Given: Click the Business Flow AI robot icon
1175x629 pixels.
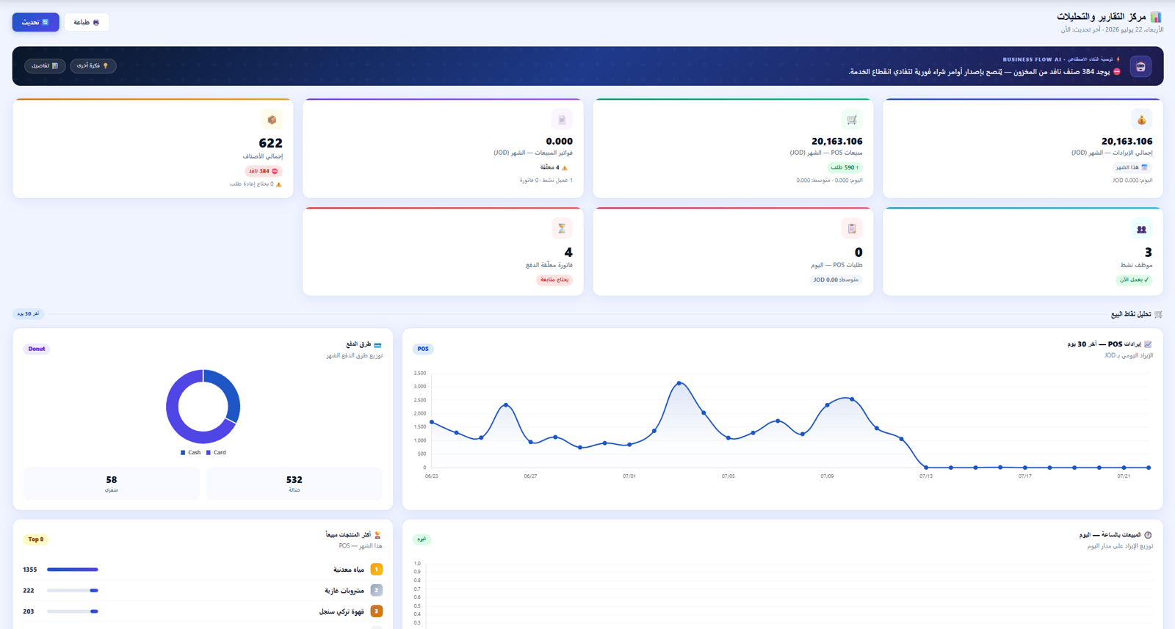Looking at the screenshot, I should tap(1140, 67).
